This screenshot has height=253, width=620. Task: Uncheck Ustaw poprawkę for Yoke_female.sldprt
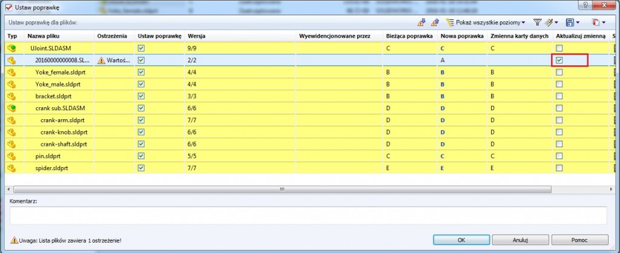click(141, 72)
